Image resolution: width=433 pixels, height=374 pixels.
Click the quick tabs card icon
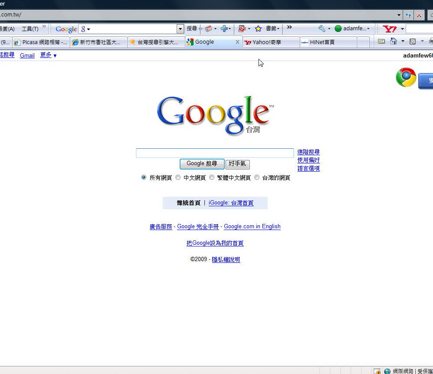[381, 42]
